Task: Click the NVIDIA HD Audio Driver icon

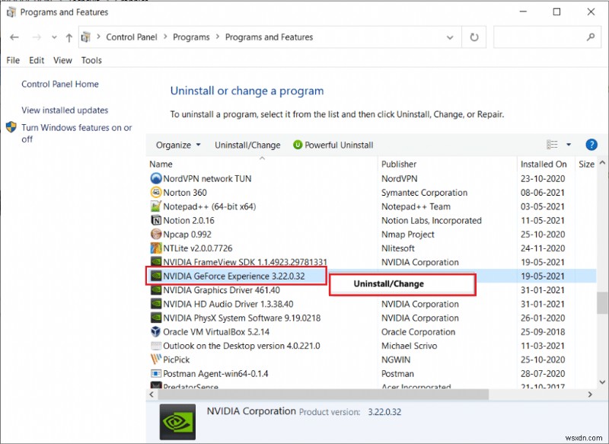Action: click(156, 304)
